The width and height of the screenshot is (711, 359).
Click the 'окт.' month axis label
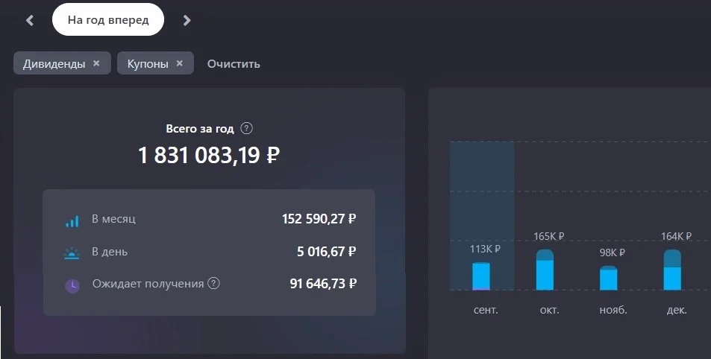549,311
